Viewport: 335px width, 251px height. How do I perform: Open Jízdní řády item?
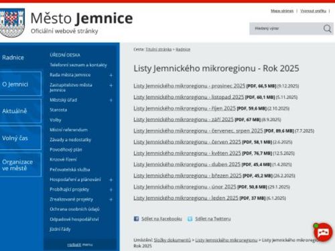click(x=60, y=229)
